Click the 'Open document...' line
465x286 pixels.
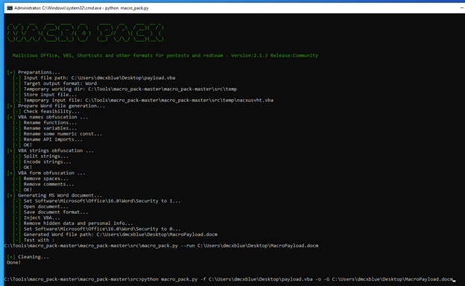[x=40, y=206]
